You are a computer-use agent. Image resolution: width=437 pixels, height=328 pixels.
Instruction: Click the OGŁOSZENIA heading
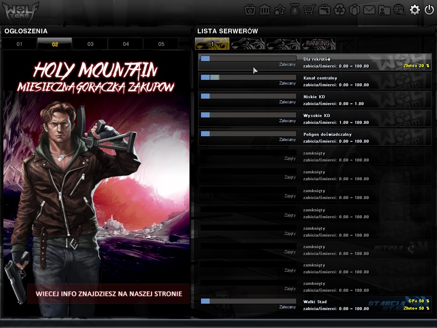click(26, 31)
